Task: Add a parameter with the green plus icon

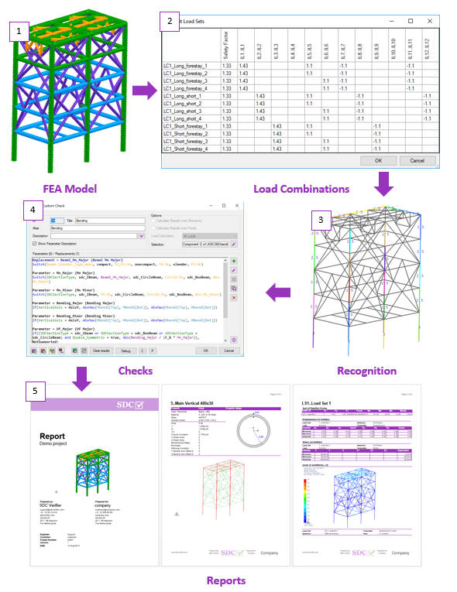Action: pyautogui.click(x=234, y=261)
